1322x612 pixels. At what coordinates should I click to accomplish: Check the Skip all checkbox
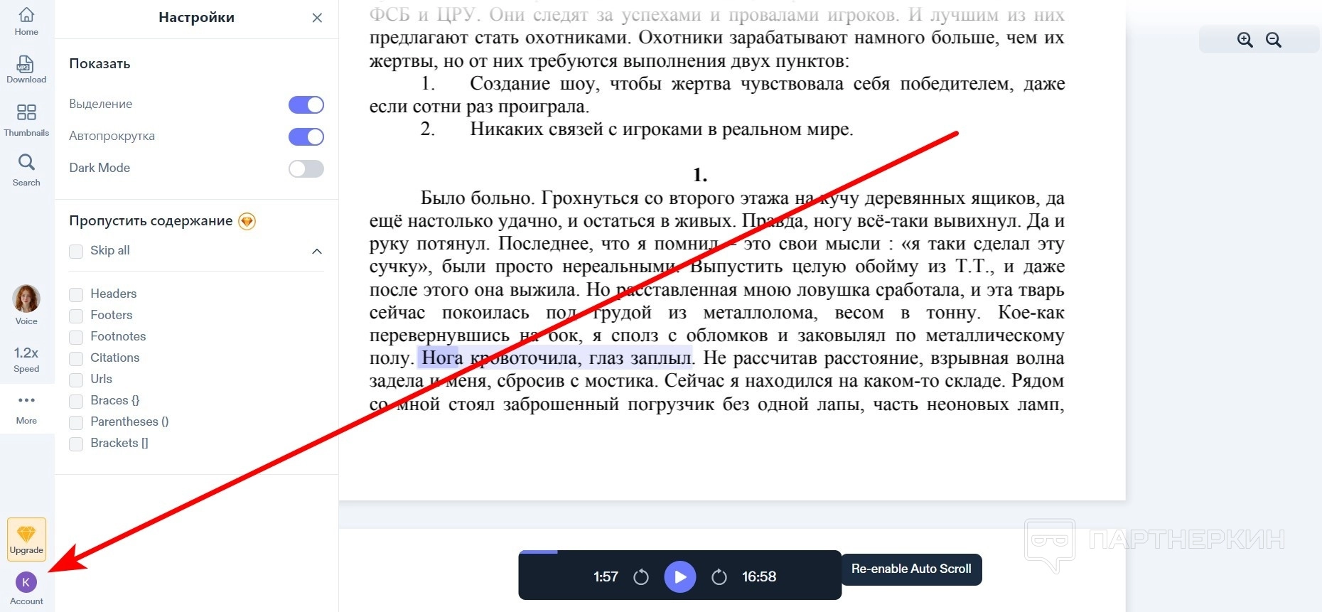(76, 251)
